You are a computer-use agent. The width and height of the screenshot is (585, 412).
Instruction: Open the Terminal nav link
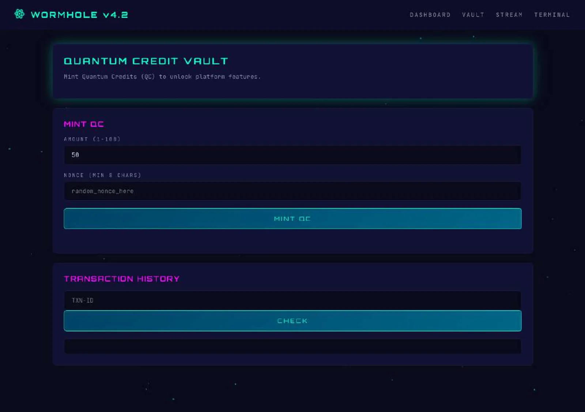tap(552, 15)
